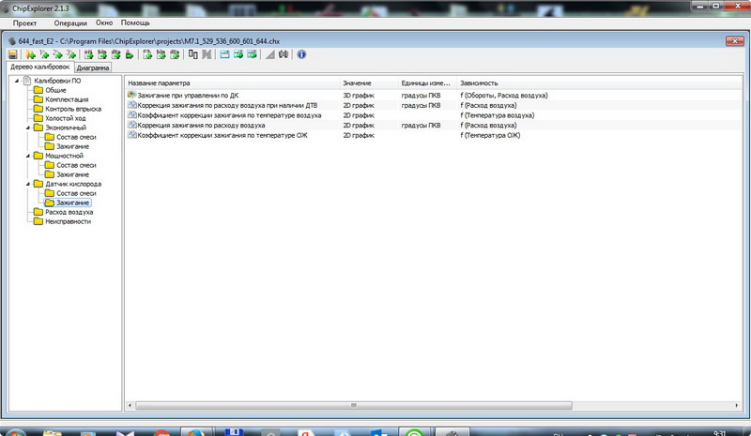Viewport: 751px width, 436px height.
Task: Click the Расход воздуха folder icon
Action: pos(38,213)
